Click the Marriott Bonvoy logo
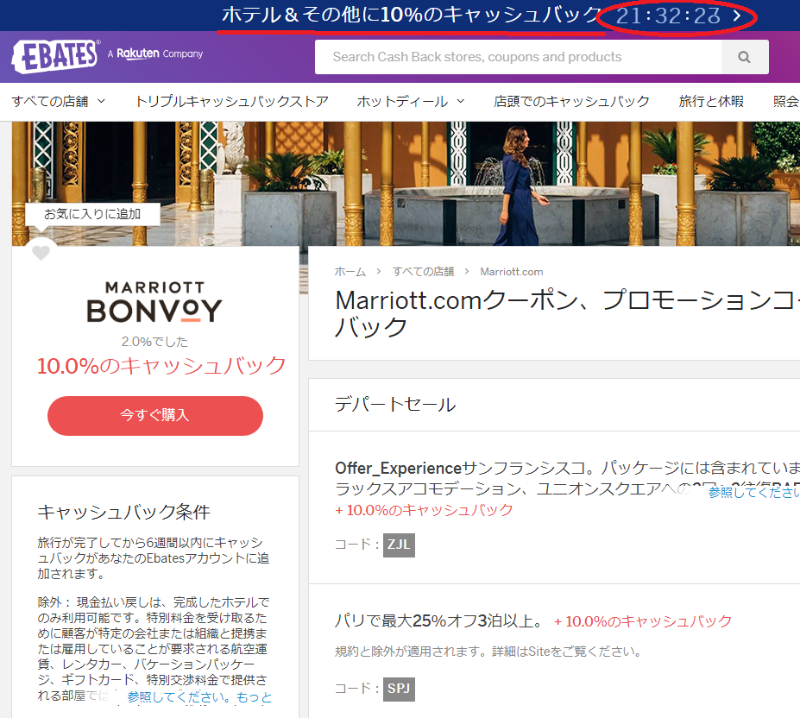This screenshot has width=800, height=718. click(x=154, y=302)
